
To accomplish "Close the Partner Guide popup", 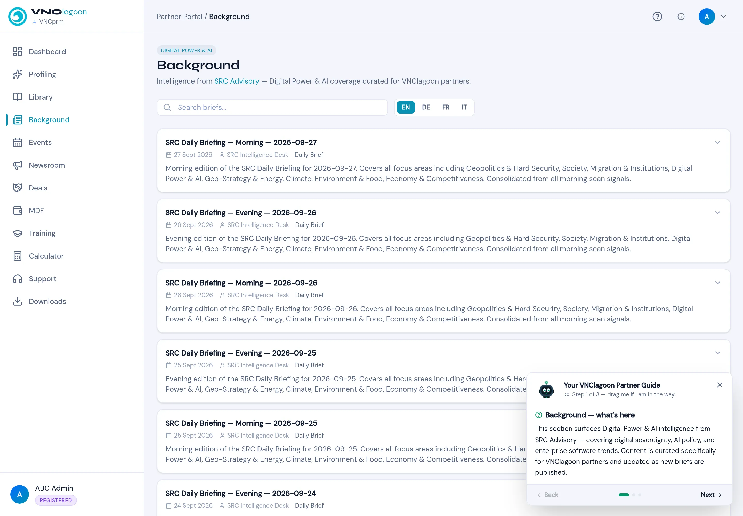I will pos(720,385).
